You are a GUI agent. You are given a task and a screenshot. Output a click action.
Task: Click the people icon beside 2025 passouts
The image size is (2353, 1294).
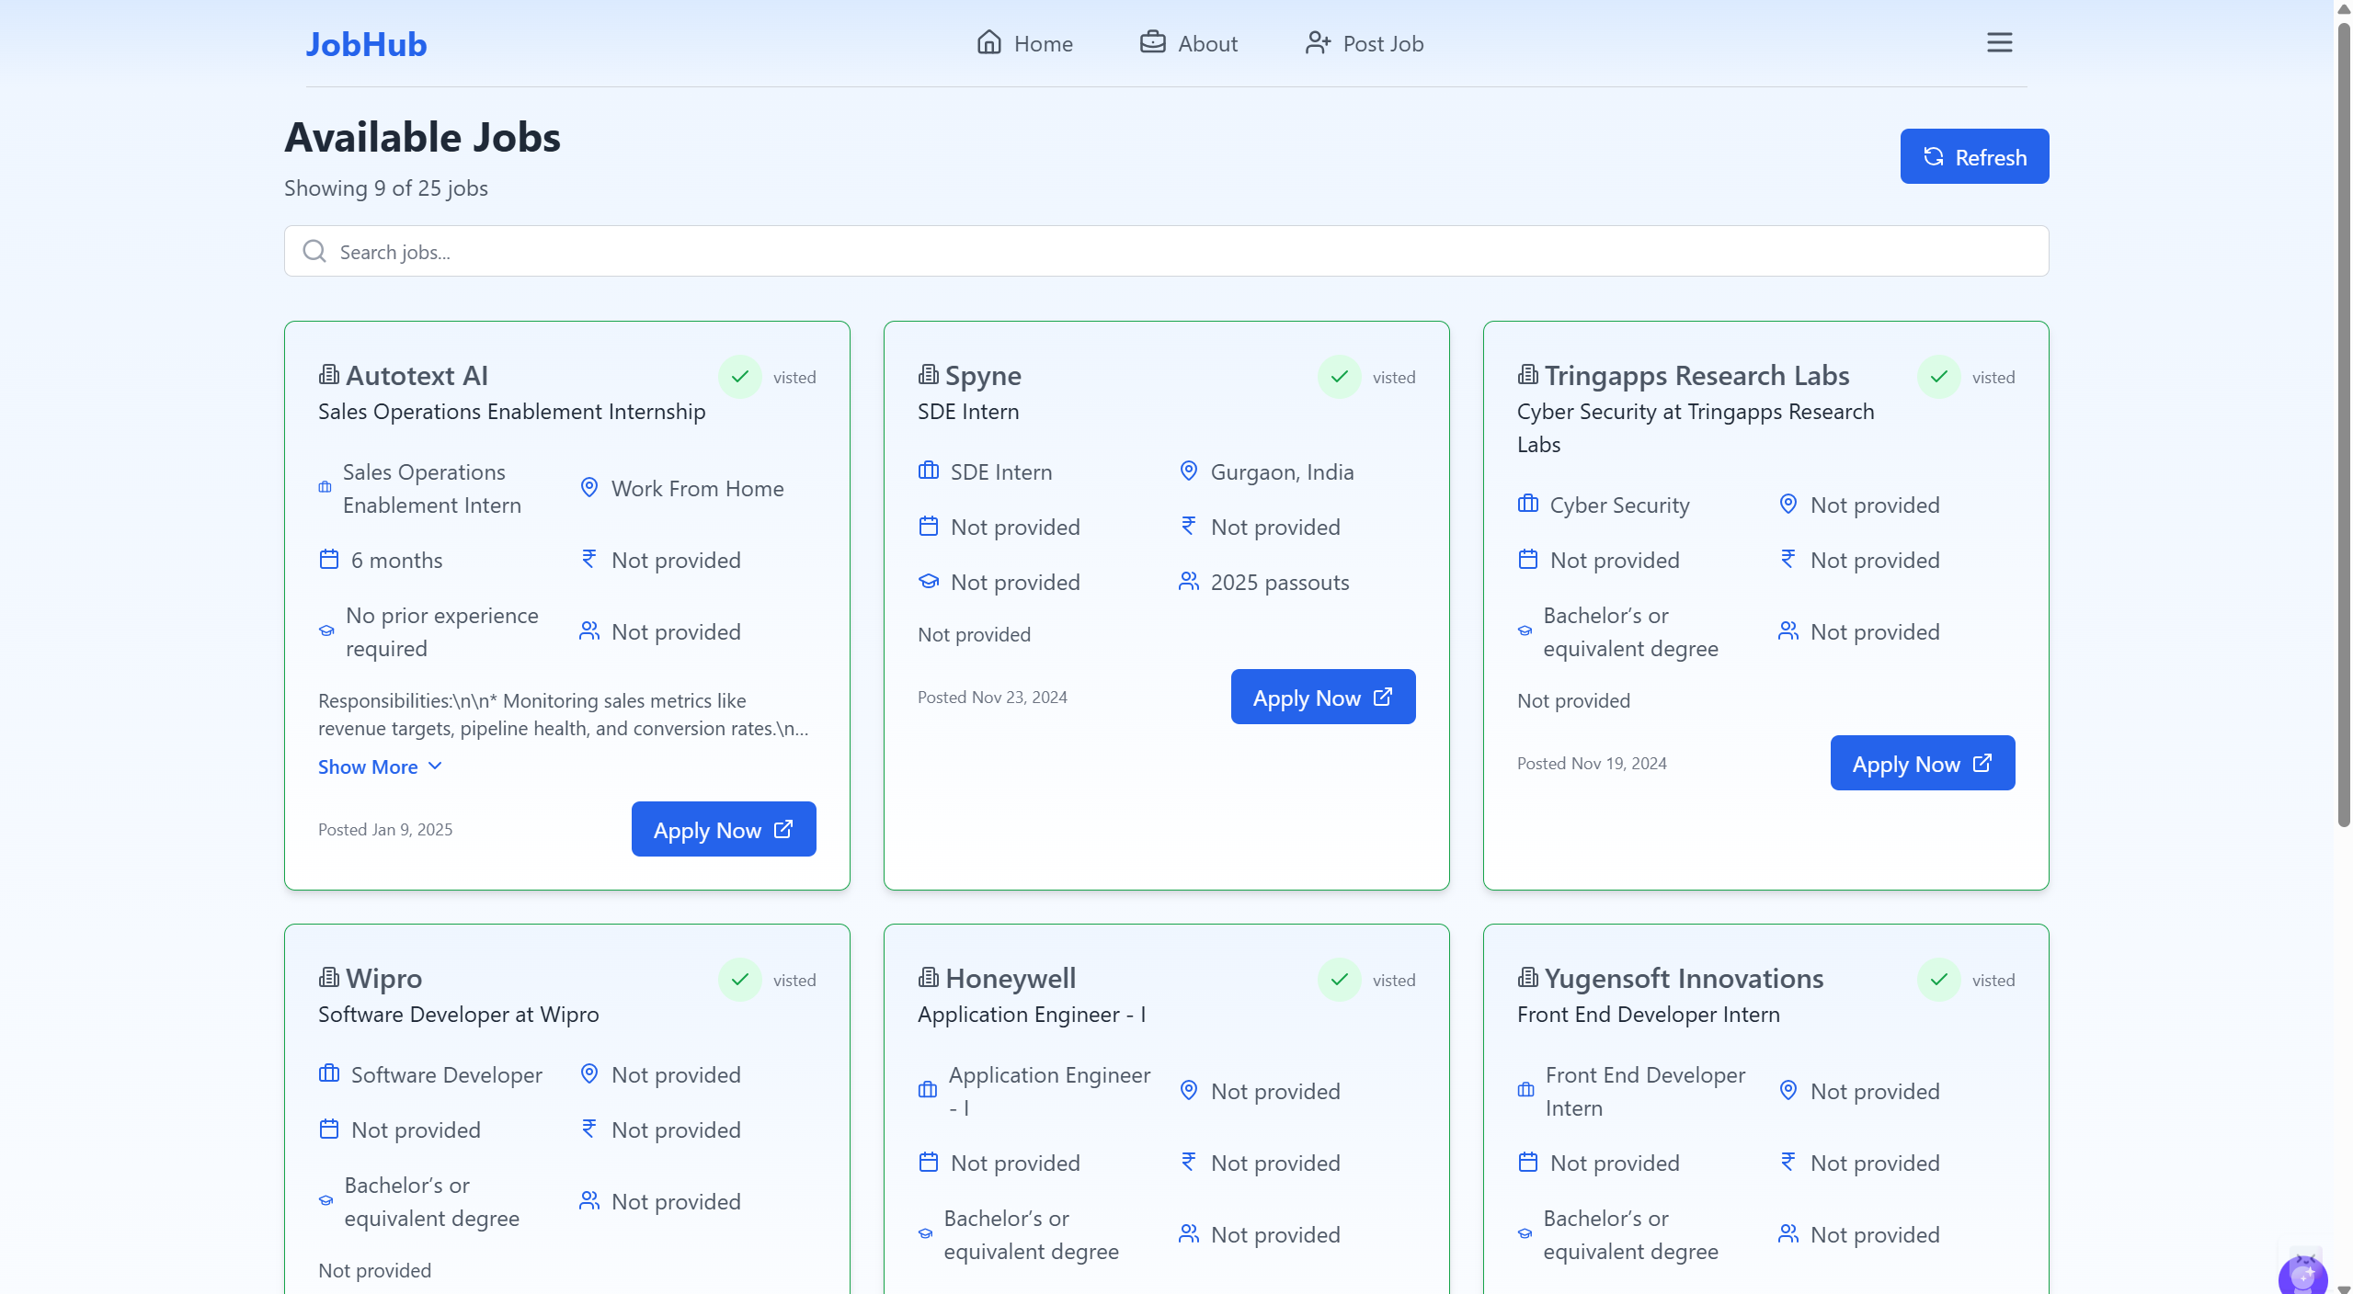click(1188, 581)
